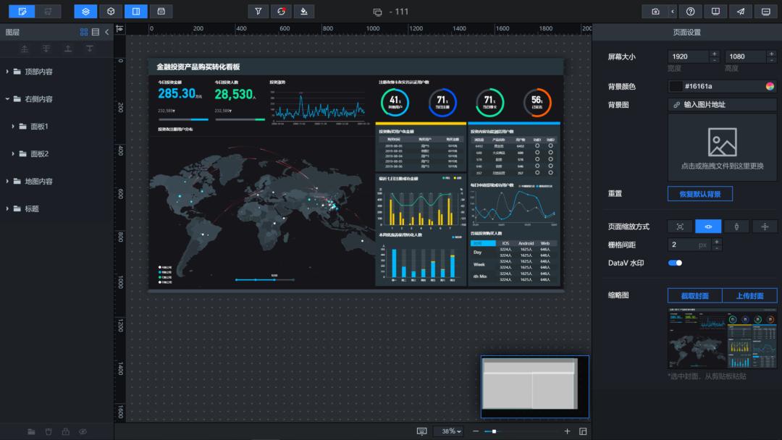
Task: Click the layers panel toolbar icon
Action: point(85,12)
